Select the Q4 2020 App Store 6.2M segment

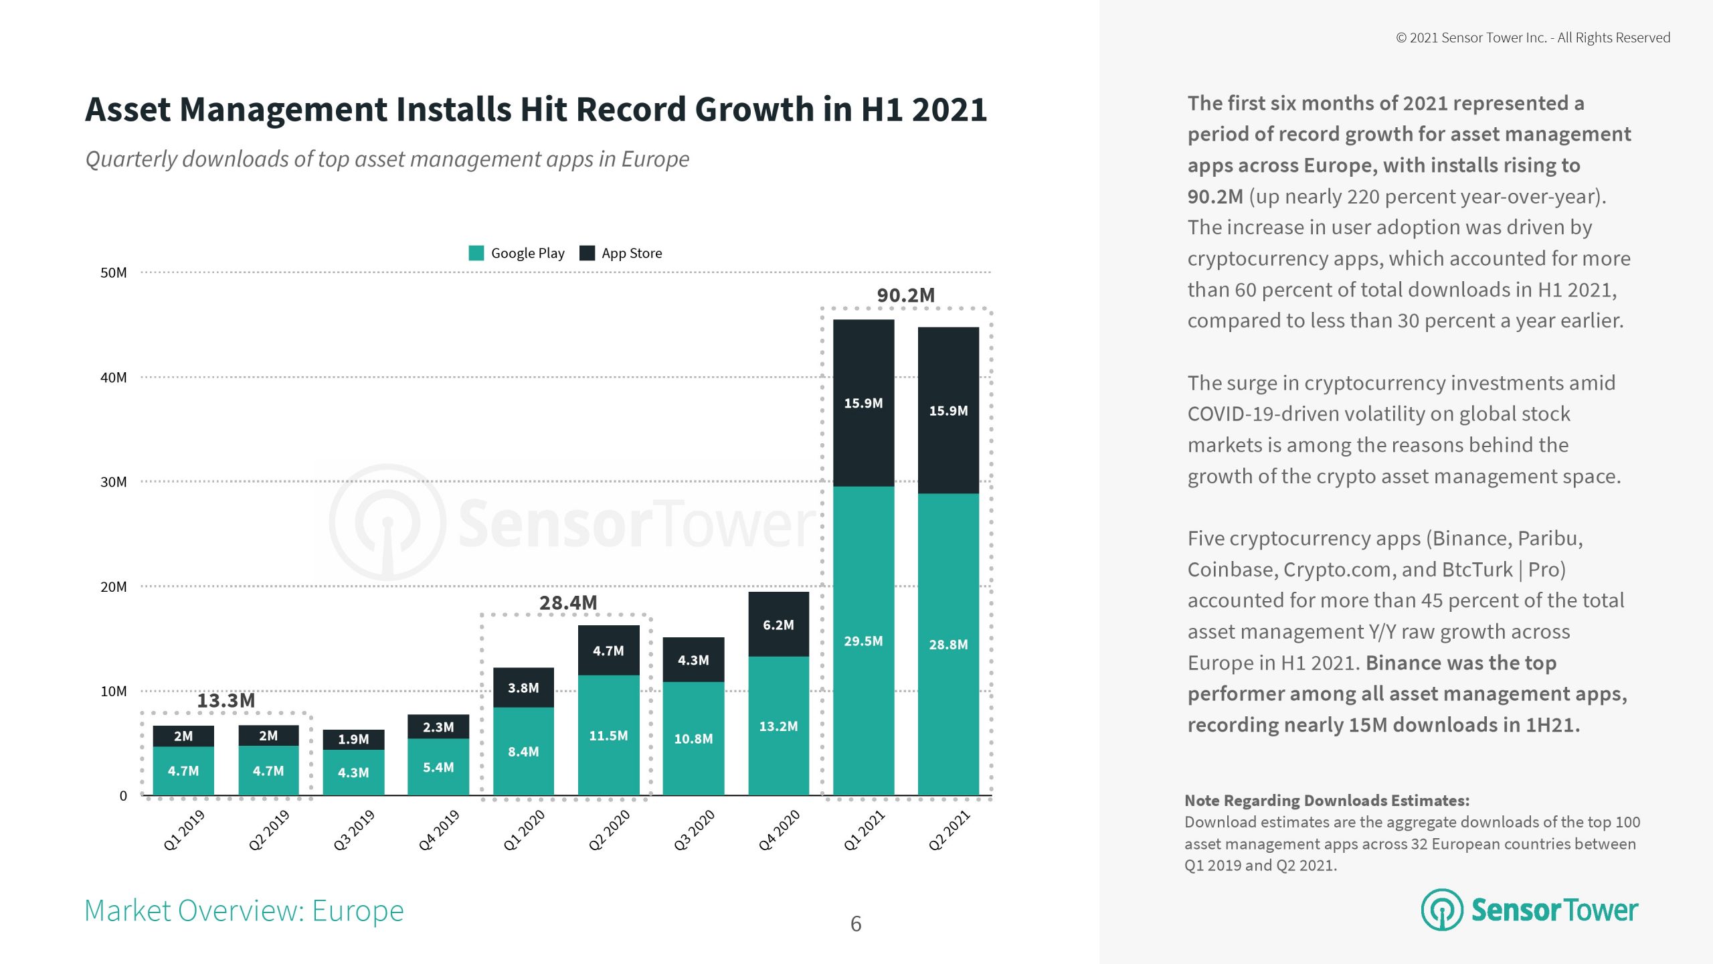pyautogui.click(x=778, y=624)
